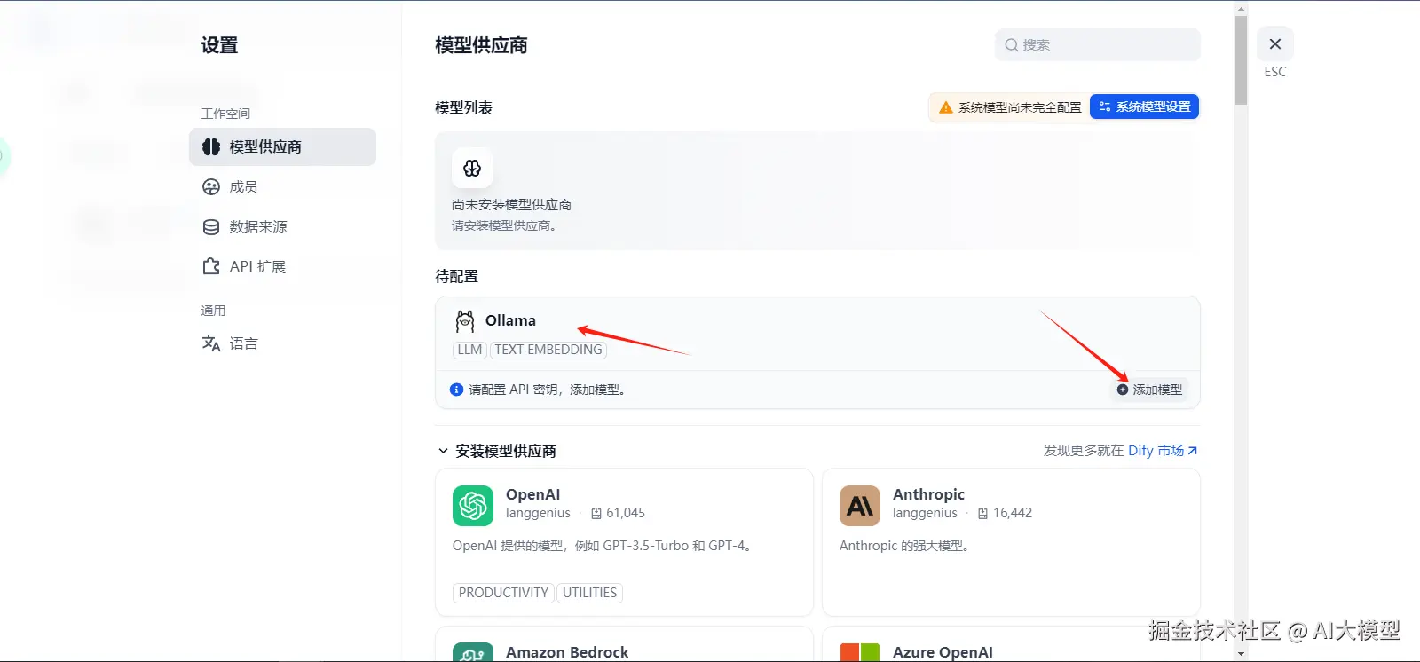Viewport: 1420px width, 662px height.
Task: Open 模型供应商 in settings sidebar
Action: [x=282, y=146]
